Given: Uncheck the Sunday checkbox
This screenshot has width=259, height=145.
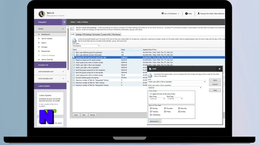Looking at the screenshot, I should point(179,112).
